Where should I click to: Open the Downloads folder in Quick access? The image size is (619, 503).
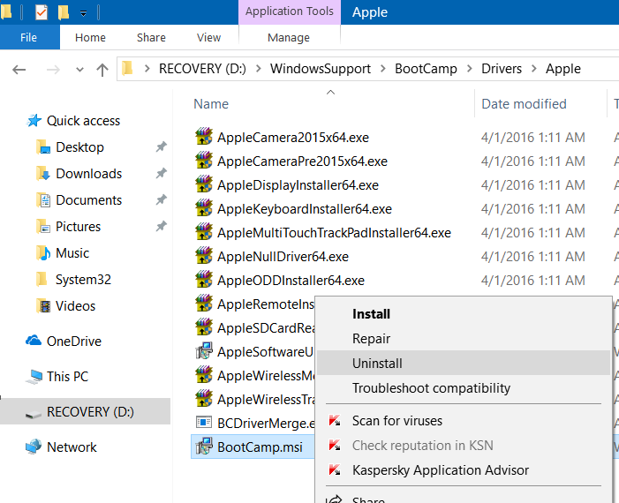pos(88,174)
